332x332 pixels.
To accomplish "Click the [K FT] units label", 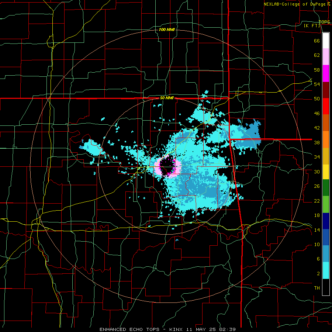I will coord(312,26).
